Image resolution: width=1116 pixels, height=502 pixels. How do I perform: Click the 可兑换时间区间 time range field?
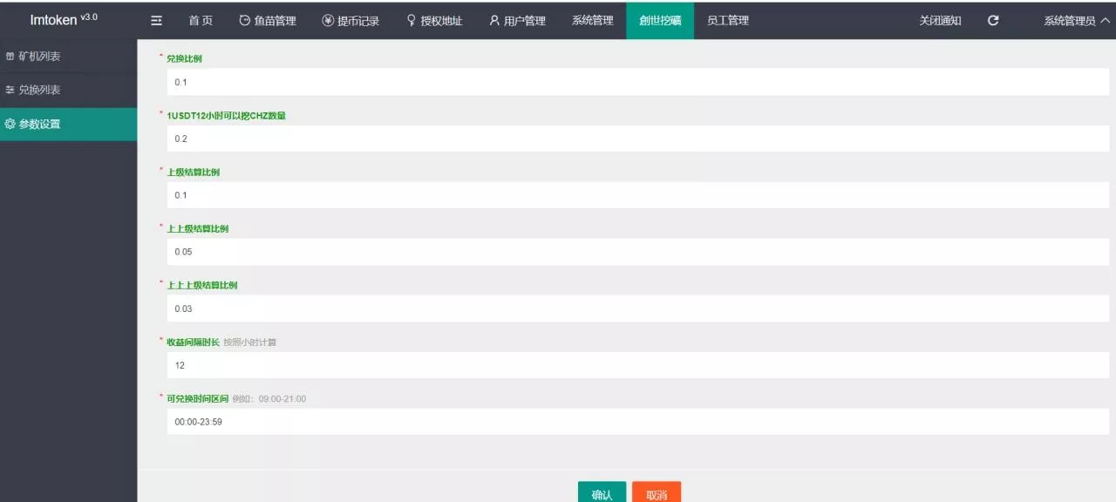coord(638,421)
